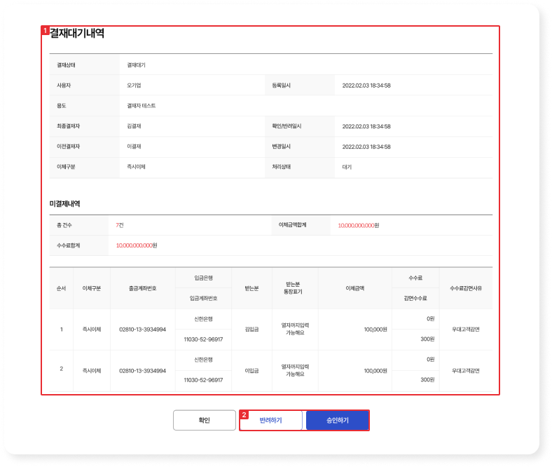Click row 2 fee 0원
The height and width of the screenshot is (467, 552).
[x=431, y=360]
